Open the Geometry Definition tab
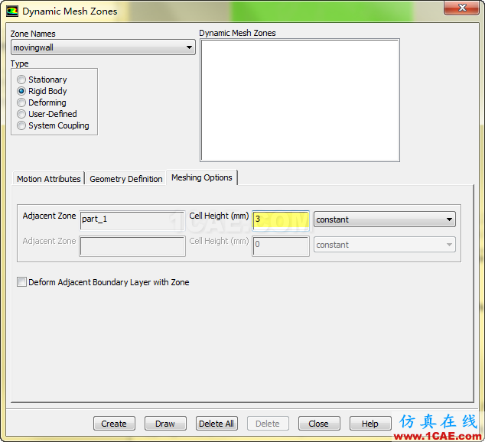The height and width of the screenshot is (442, 485). click(x=126, y=179)
